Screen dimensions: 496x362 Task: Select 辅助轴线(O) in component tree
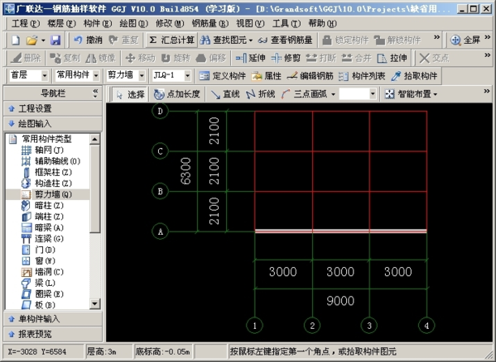point(51,161)
